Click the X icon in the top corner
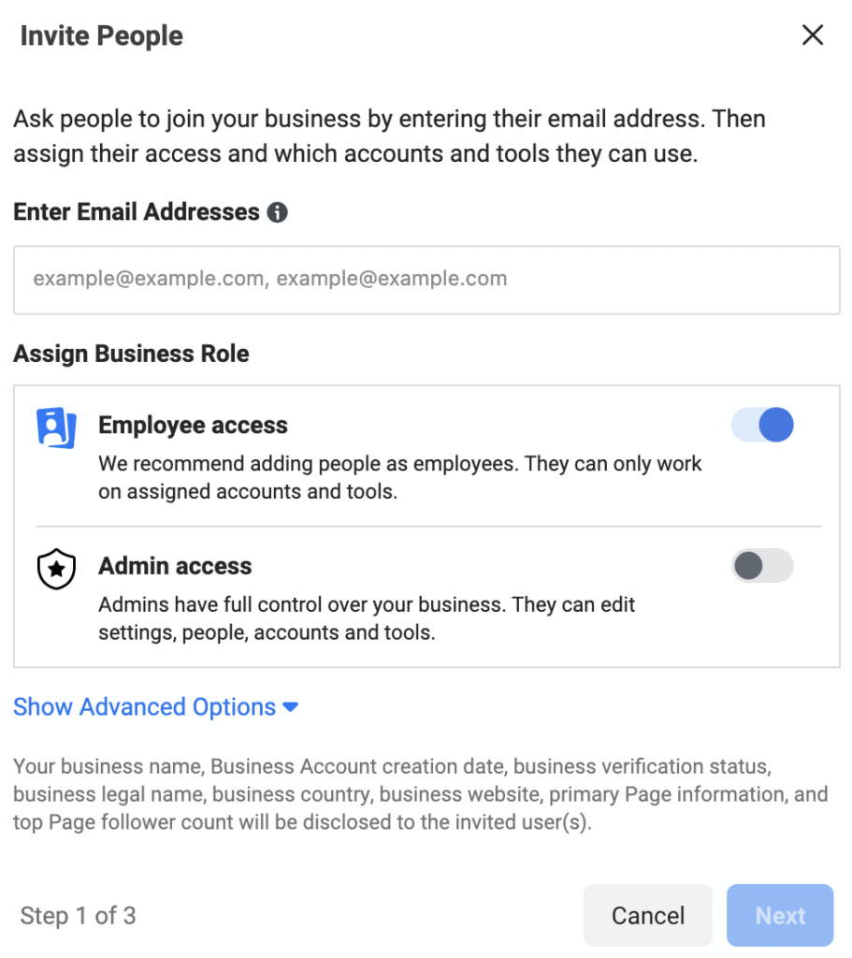 point(812,35)
